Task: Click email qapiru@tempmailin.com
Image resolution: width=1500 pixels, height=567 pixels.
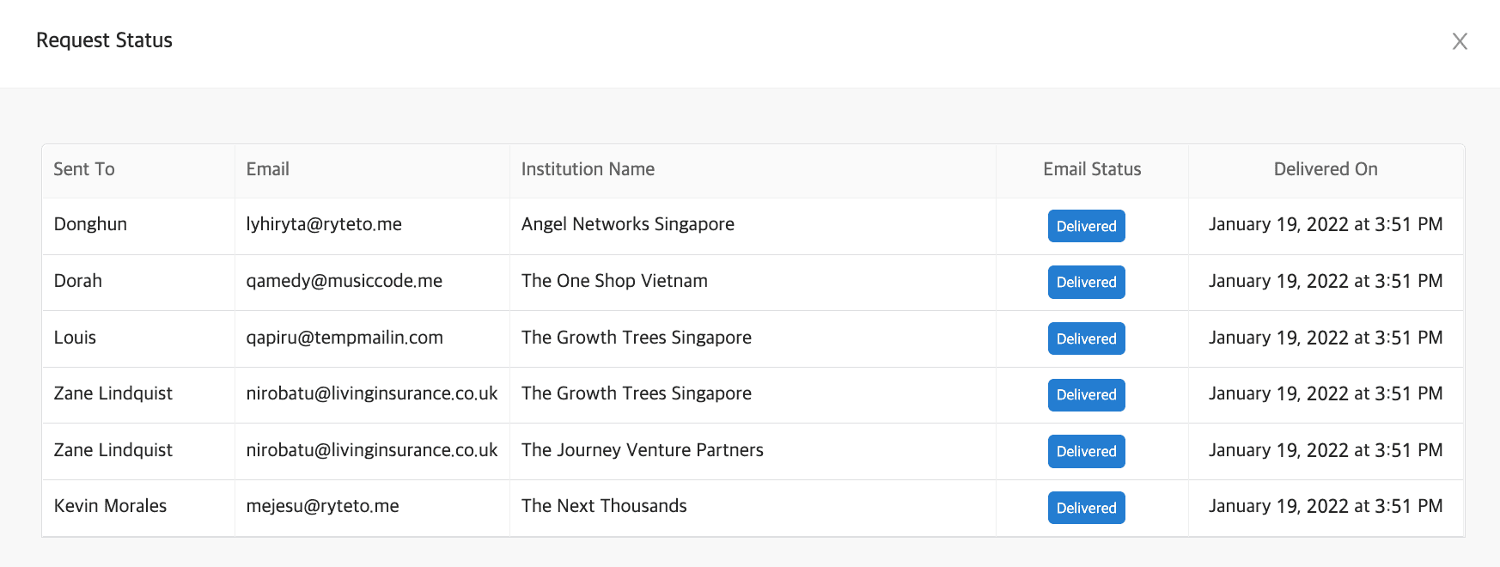Action: pos(345,338)
